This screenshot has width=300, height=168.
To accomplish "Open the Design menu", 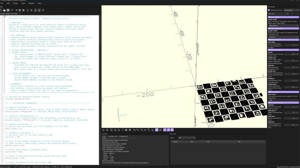I will (x=16, y=3).
